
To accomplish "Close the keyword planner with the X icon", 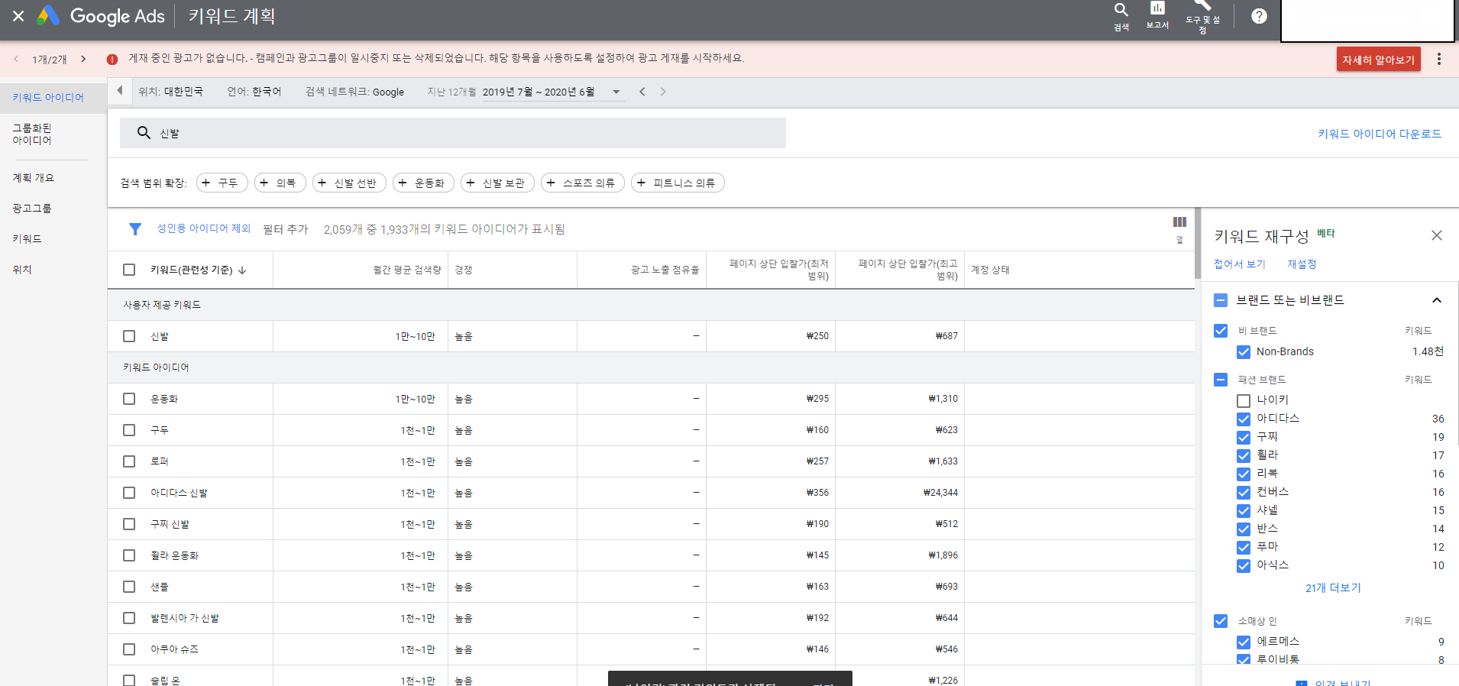I will tap(18, 16).
